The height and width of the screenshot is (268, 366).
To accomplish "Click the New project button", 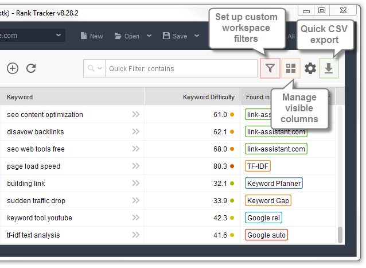I will click(x=92, y=36).
